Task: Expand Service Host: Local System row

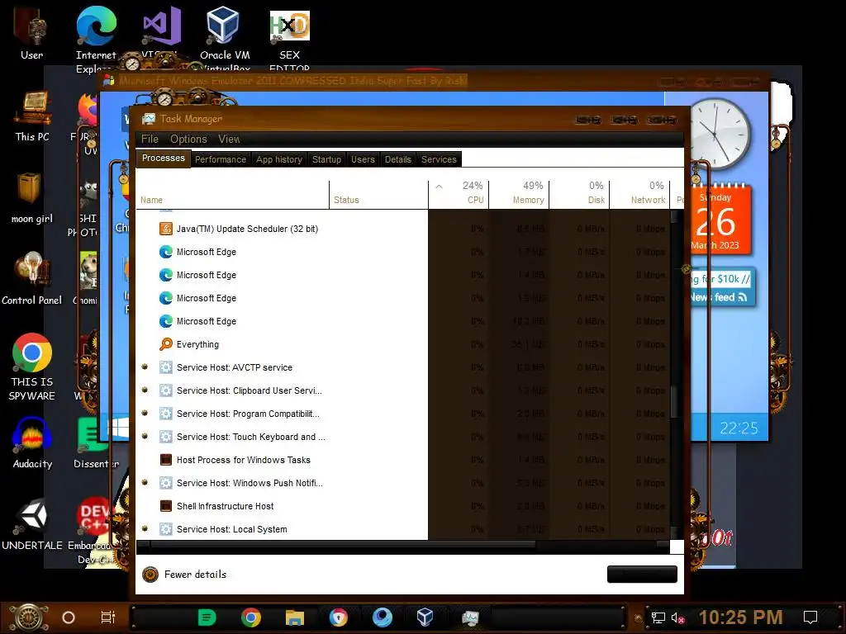Action: tap(145, 529)
